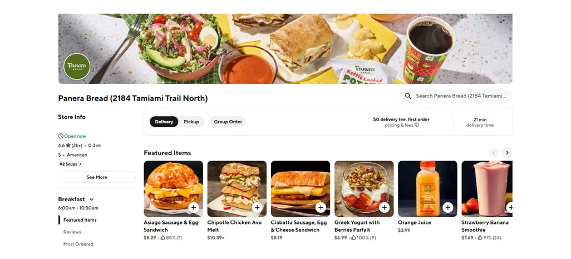The image size is (571, 259).
Task: Add Chipotle Chicken Avo Melt with plus icon
Action: (257, 207)
